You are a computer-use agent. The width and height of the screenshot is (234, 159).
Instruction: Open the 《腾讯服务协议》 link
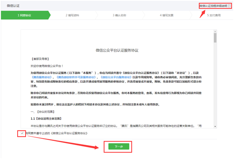point(42,77)
